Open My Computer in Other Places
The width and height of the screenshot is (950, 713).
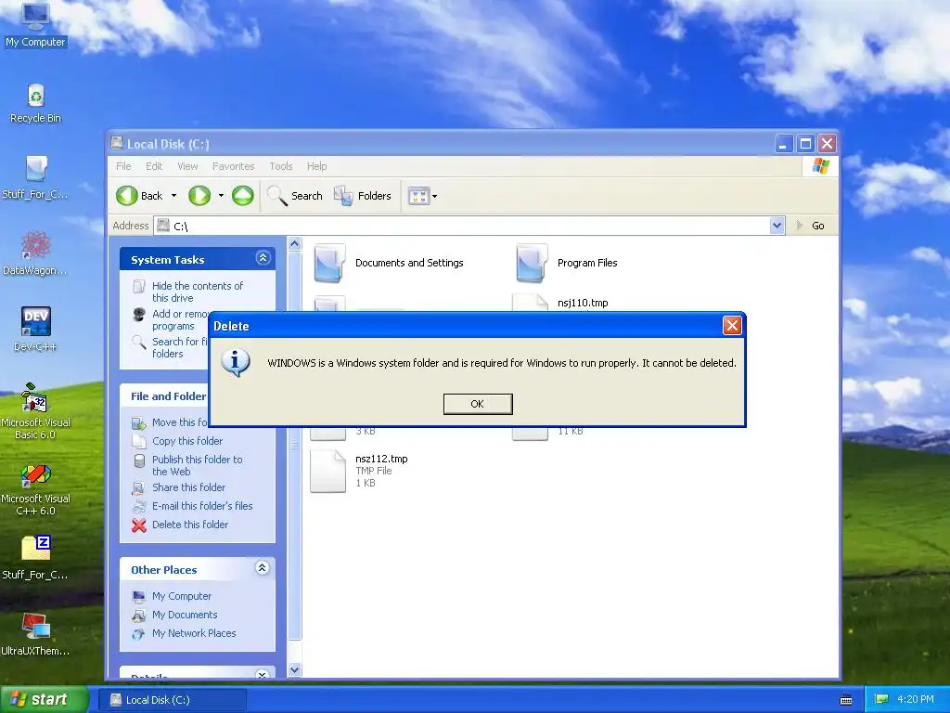coord(182,596)
